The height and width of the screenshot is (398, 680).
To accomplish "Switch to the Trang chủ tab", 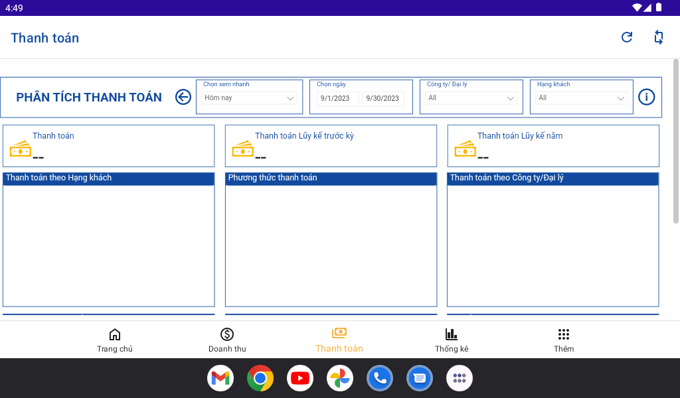I will tap(115, 340).
